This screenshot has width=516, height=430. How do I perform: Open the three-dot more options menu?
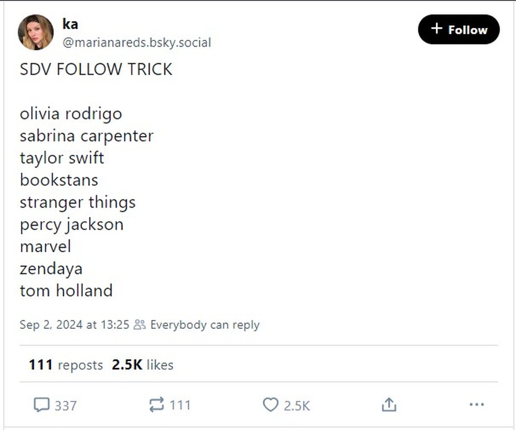[476, 405]
